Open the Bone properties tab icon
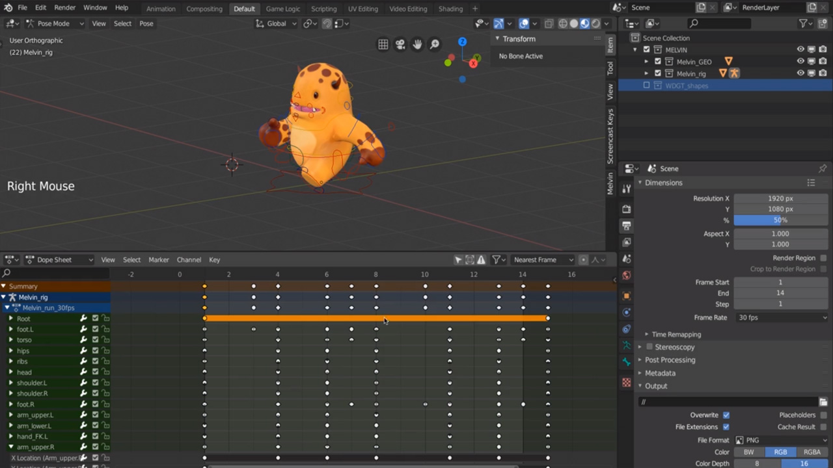This screenshot has width=833, height=468. [x=627, y=362]
